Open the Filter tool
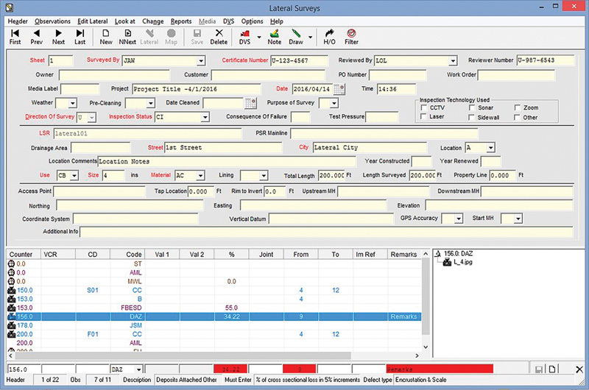The width and height of the screenshot is (589, 390). coord(352,37)
